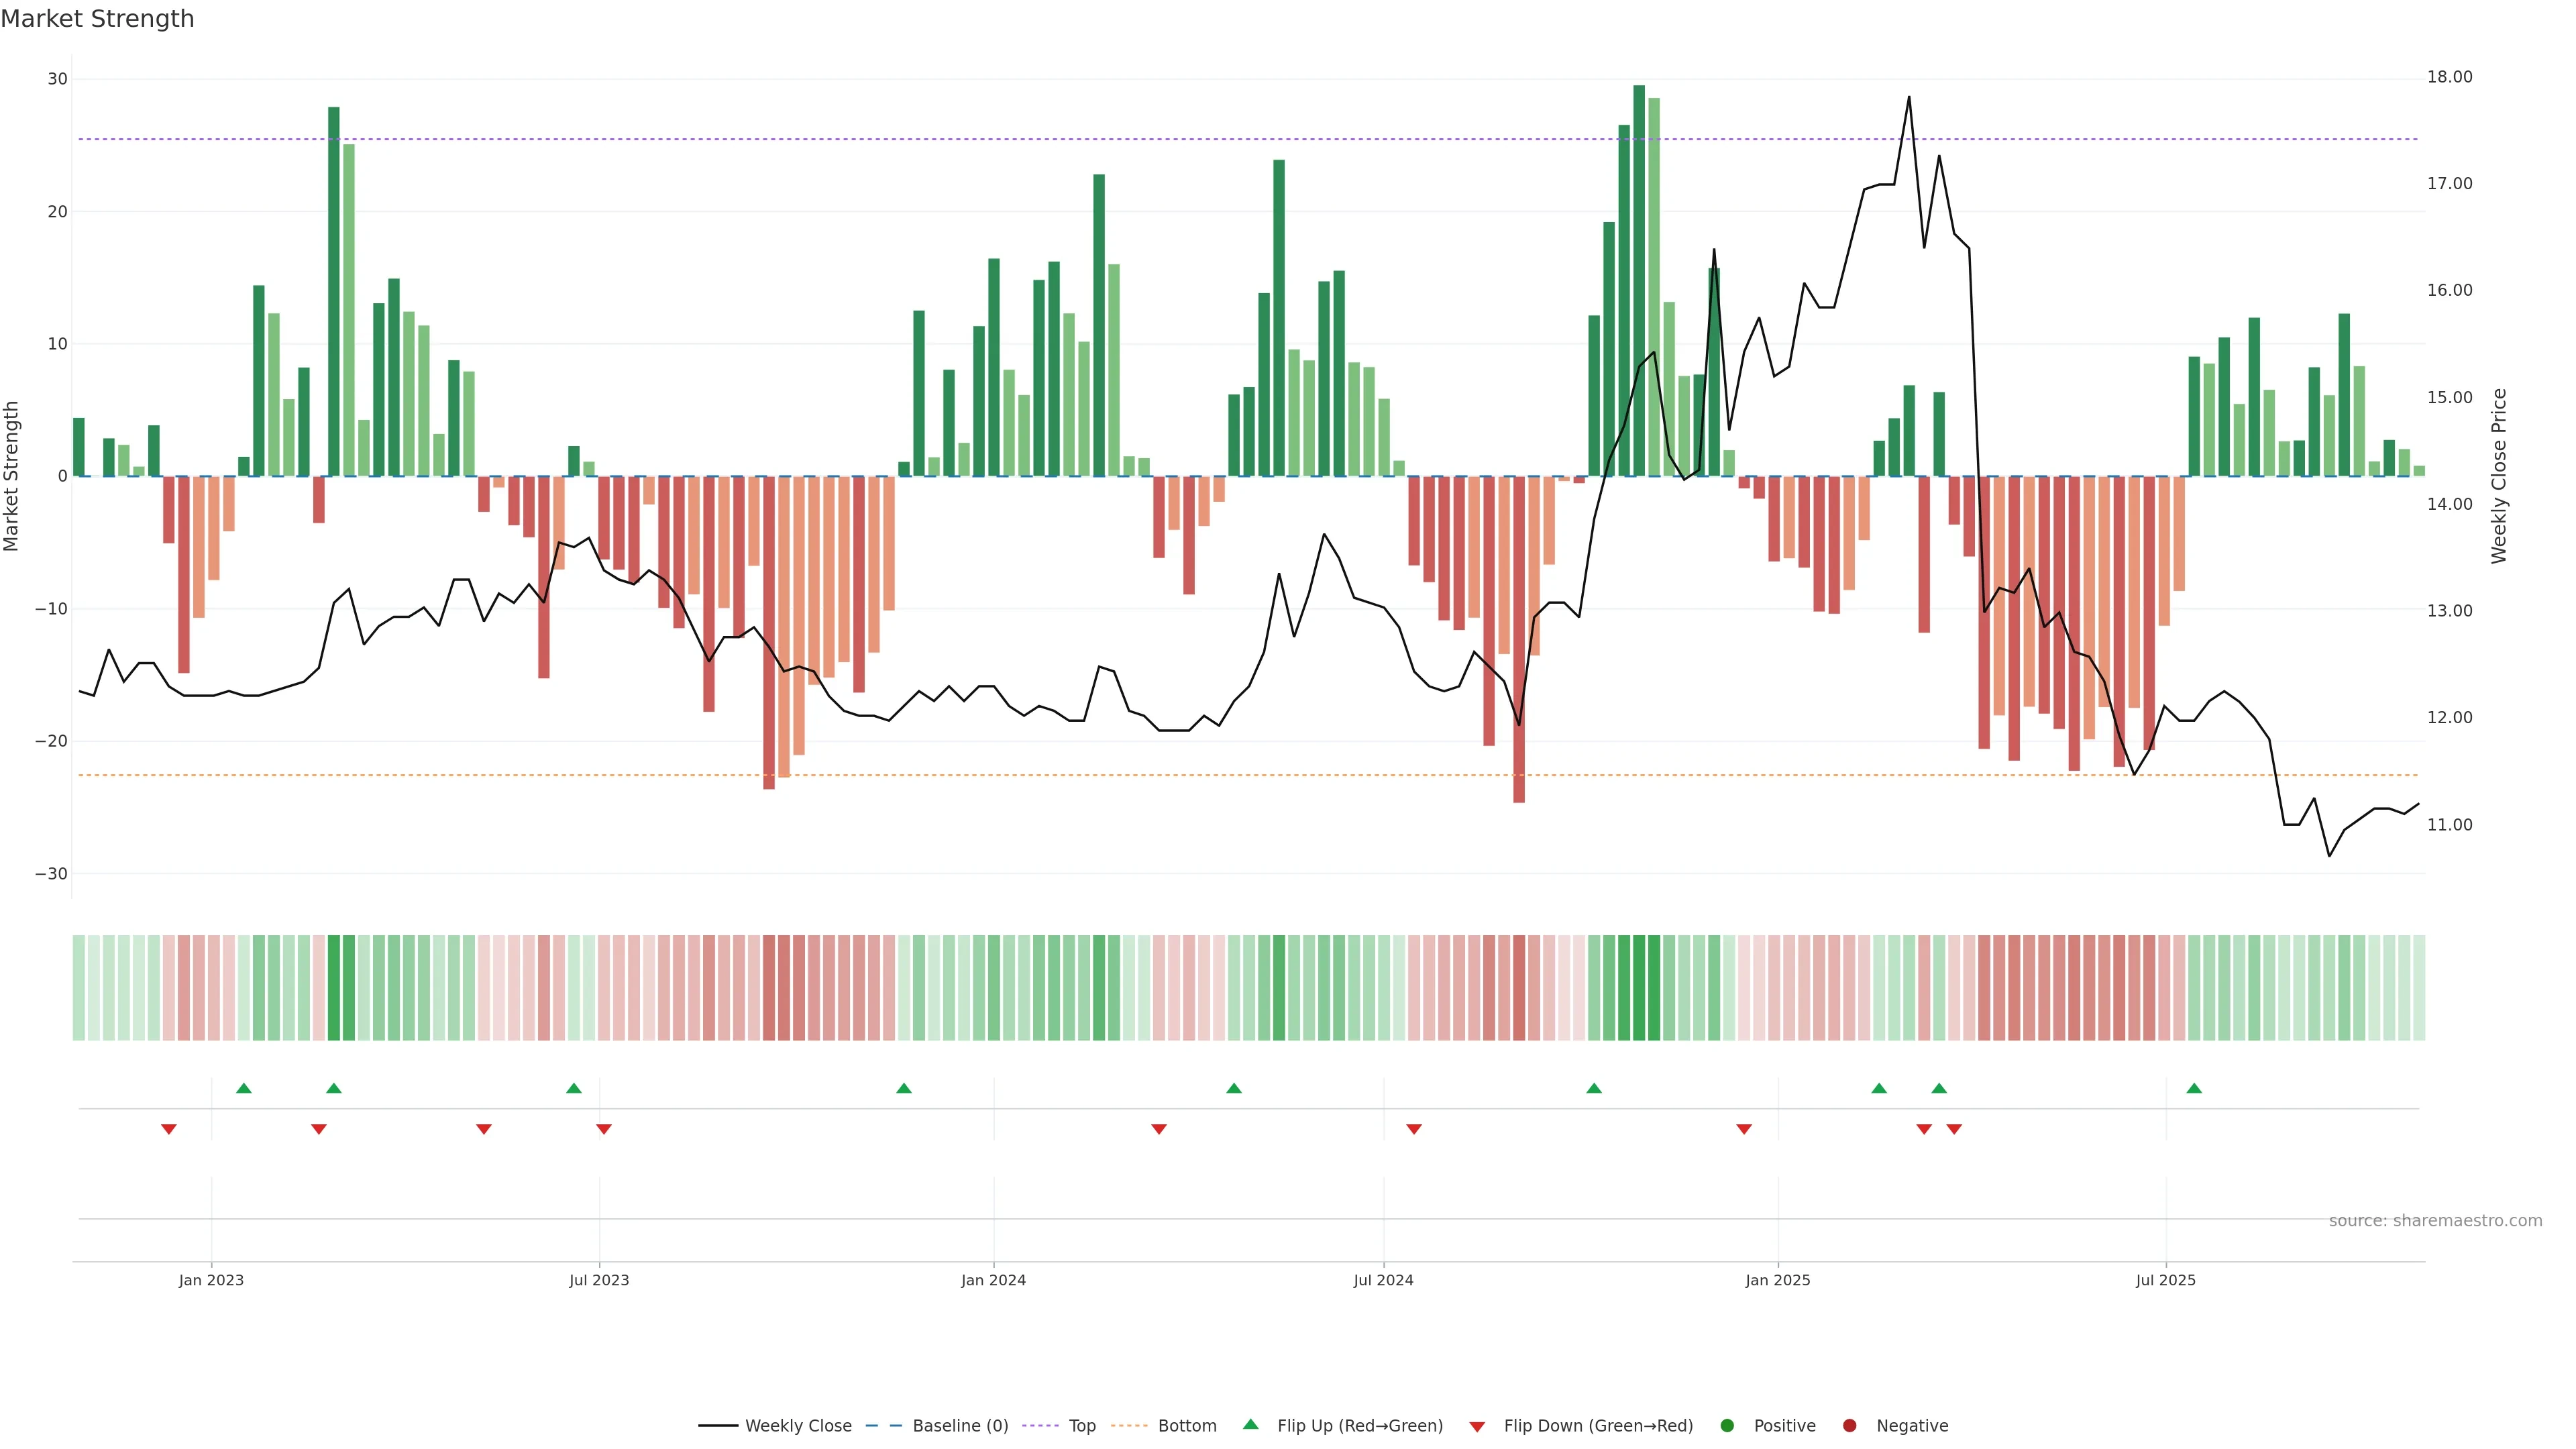Click the Weekly Close Price axis title
Image resolution: width=2576 pixels, height=1449 pixels.
pyautogui.click(x=2499, y=476)
